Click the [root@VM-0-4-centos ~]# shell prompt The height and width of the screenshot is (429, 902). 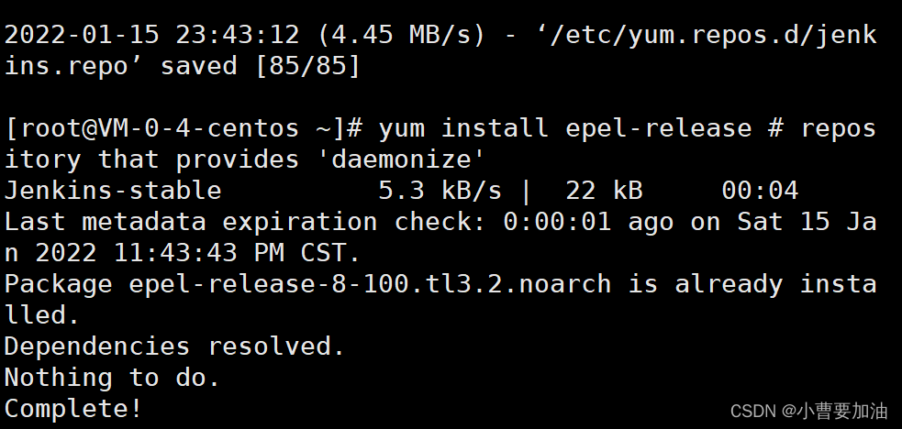184,128
